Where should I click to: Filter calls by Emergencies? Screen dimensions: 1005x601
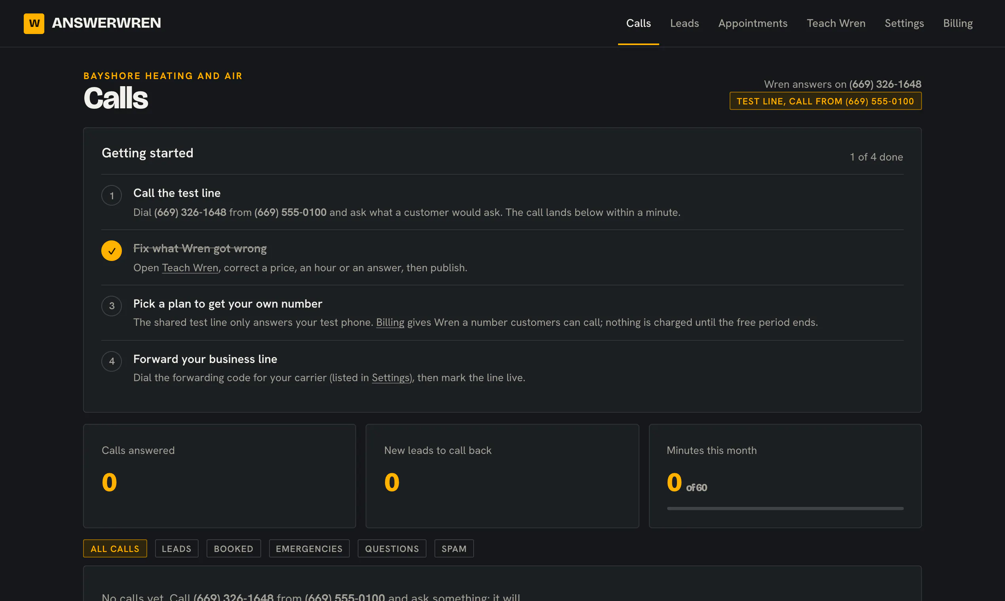pos(309,549)
